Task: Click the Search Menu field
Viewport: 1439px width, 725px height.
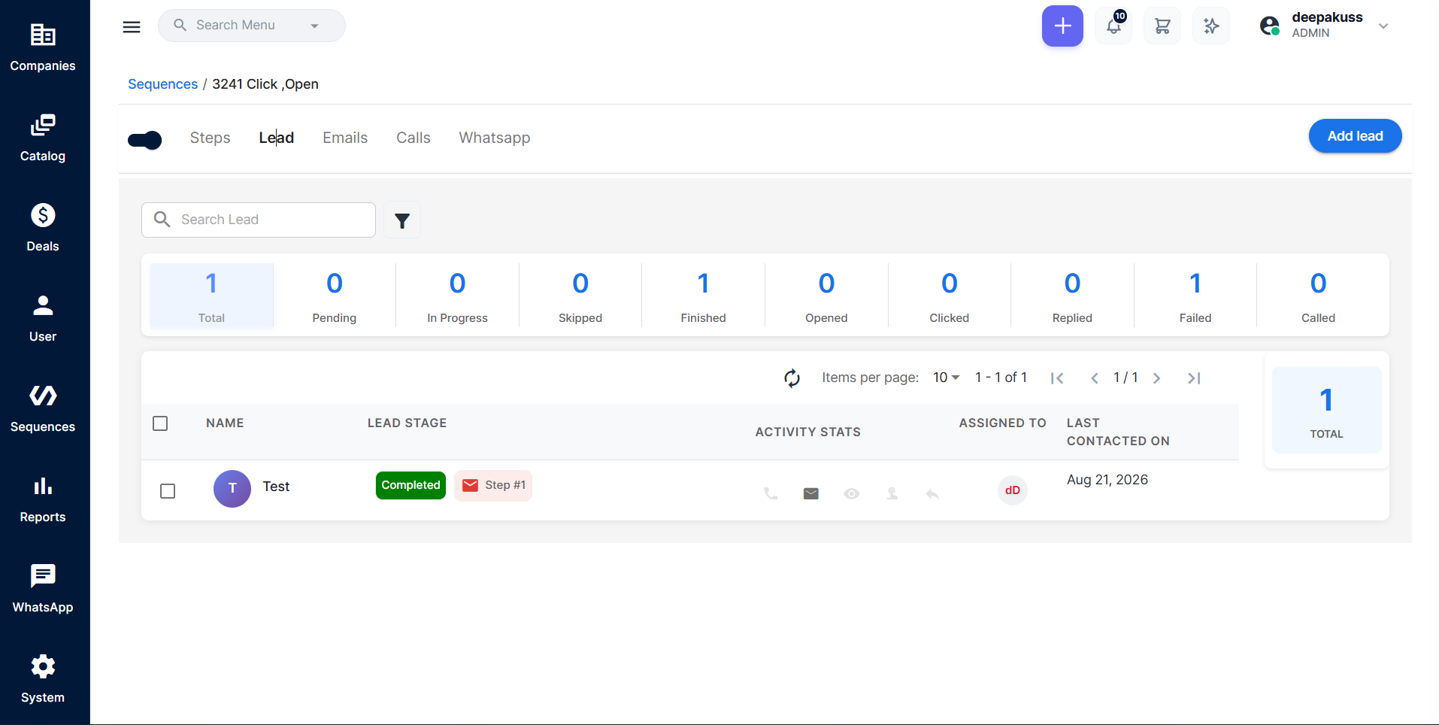Action: click(252, 26)
